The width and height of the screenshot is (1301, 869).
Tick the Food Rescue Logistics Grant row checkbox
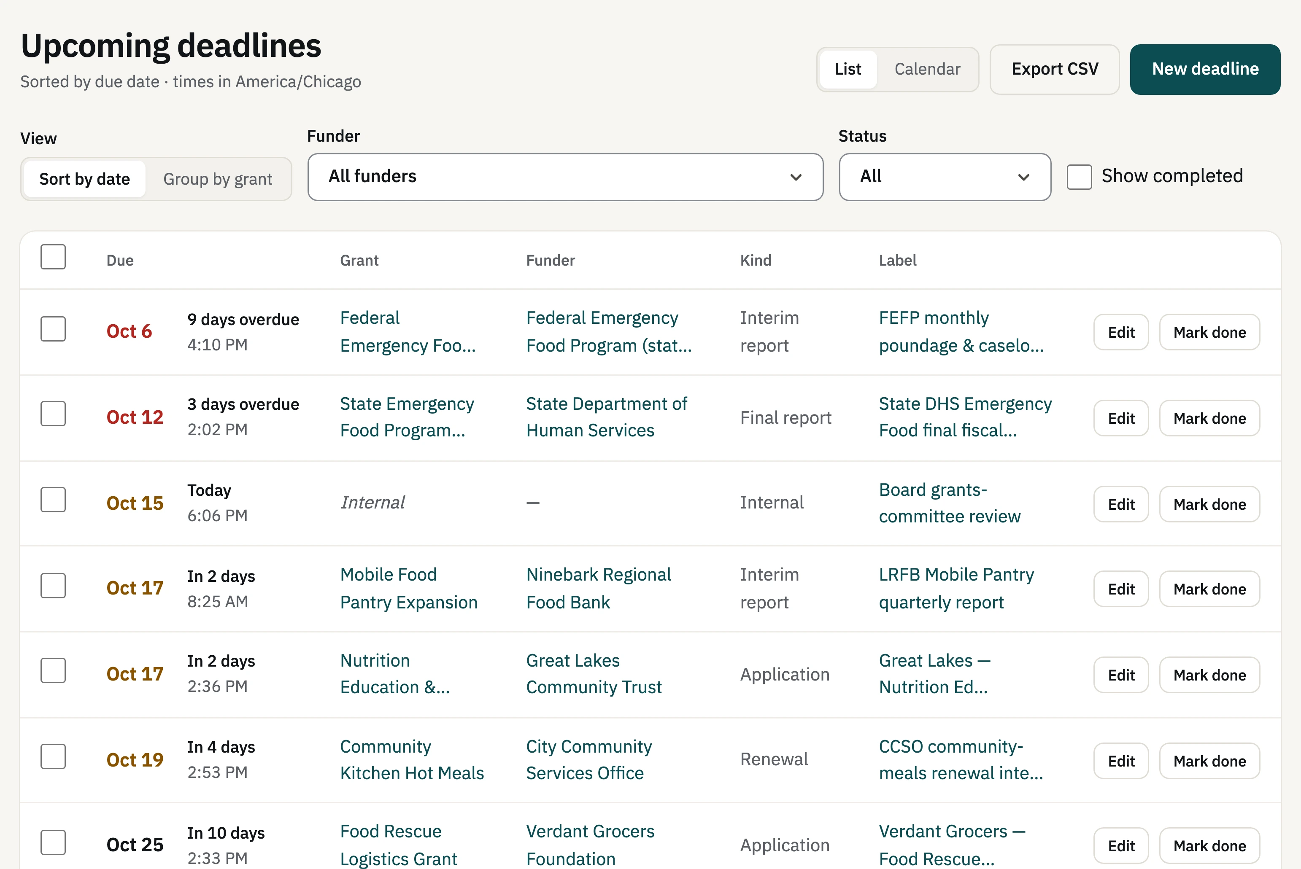[53, 842]
